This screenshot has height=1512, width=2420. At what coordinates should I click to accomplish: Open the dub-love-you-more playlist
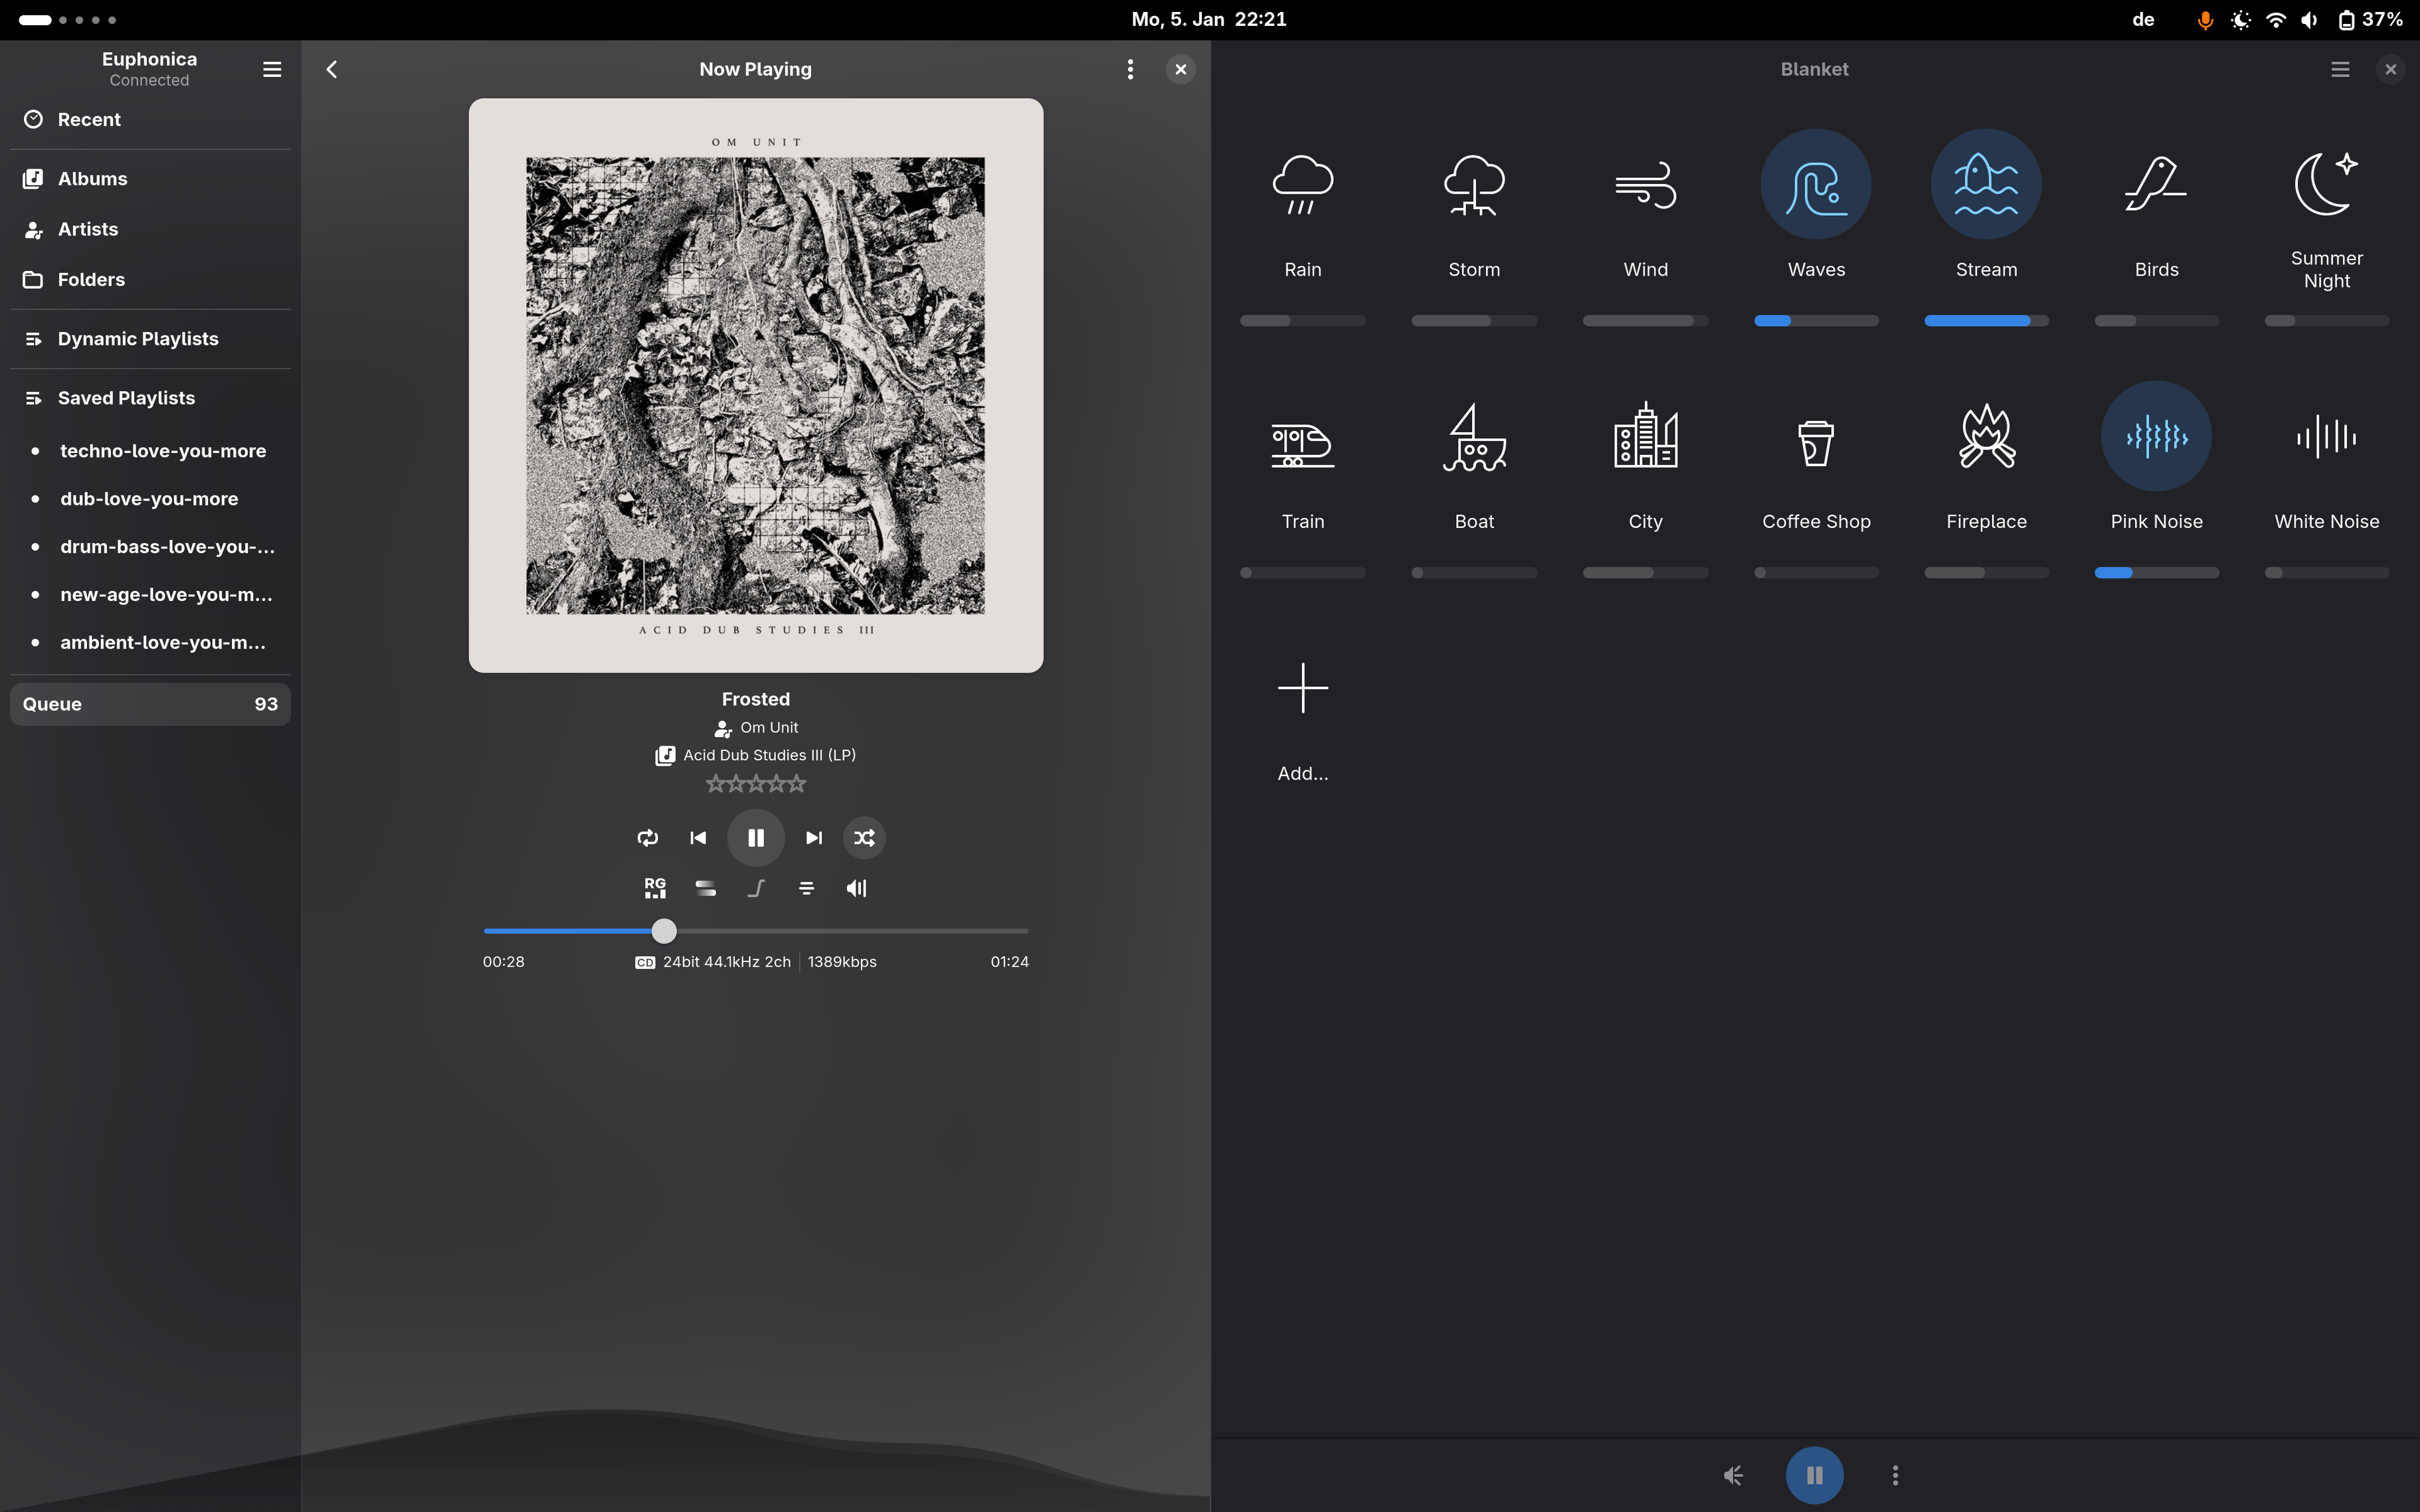149,499
